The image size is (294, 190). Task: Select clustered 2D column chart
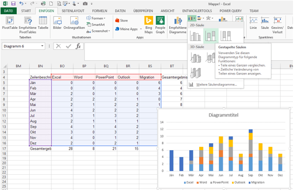(x=195, y=36)
